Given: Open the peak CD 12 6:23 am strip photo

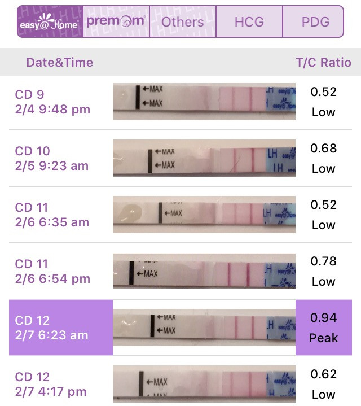Looking at the screenshot, I should click(x=204, y=328).
